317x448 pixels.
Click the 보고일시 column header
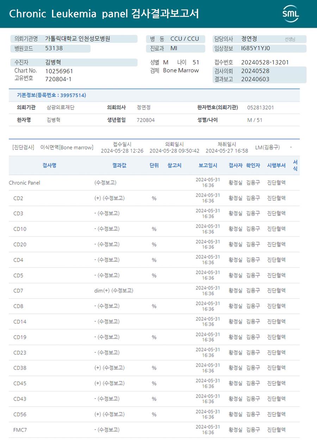tap(208, 165)
